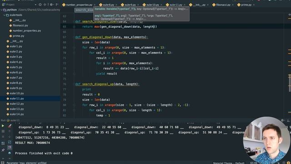Open euler10.py in project tree
The height and width of the screenshot is (164, 291).
(17, 93)
